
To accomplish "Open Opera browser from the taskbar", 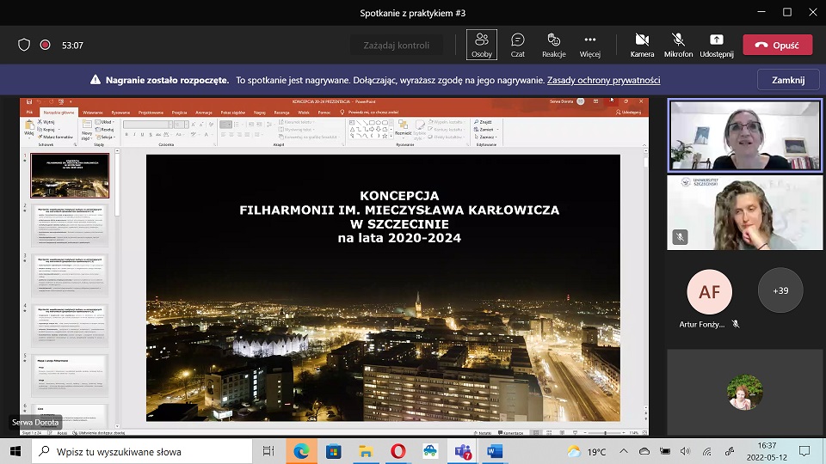I will (398, 451).
